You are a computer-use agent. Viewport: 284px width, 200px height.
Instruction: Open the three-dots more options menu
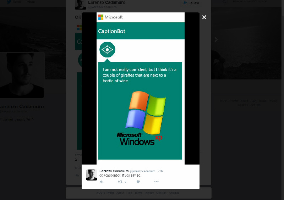click(x=156, y=182)
